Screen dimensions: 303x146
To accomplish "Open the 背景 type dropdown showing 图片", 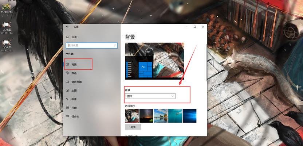I will click(x=150, y=96).
